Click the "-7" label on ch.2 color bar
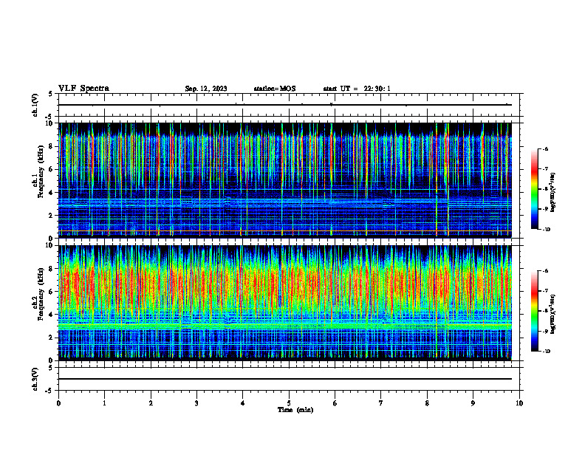585x452 pixels. pyautogui.click(x=545, y=291)
